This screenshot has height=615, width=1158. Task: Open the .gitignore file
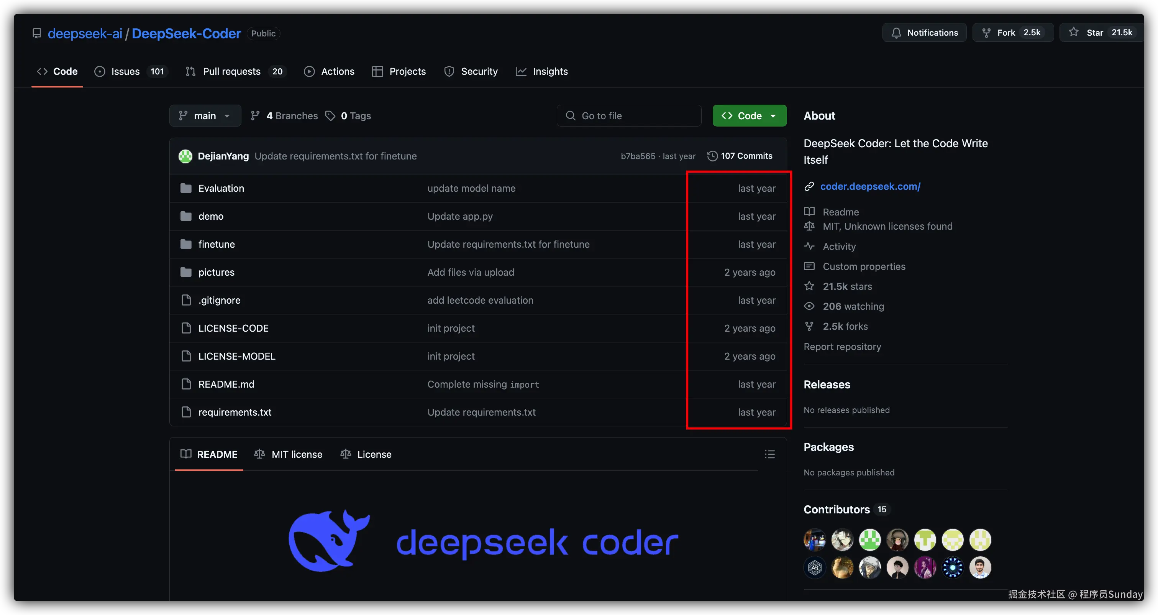219,300
